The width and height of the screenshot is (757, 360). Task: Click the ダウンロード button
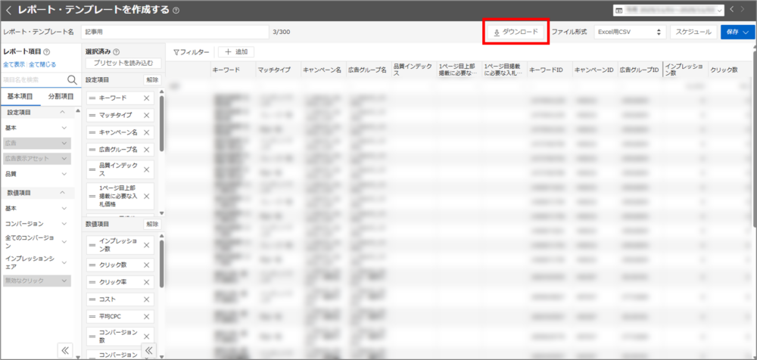[x=516, y=32]
